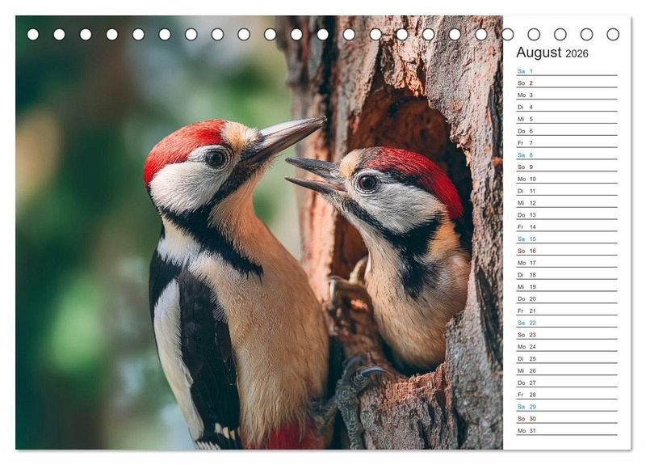Viewport: 646px width, 465px height.
Task: Click the So 30 date row
Action: coord(566,419)
